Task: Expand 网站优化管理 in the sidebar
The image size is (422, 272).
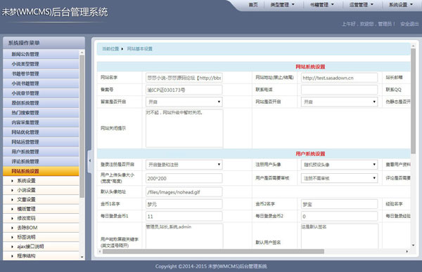Action: (41, 132)
